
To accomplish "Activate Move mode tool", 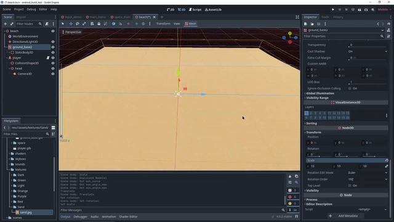I will (x=71, y=23).
